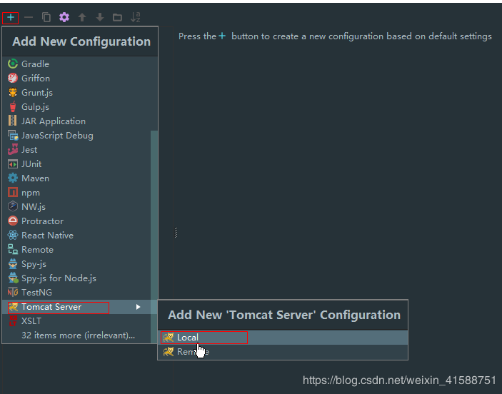This screenshot has width=502, height=394.
Task: Choose NW.js from the list
Action: [x=79, y=207]
